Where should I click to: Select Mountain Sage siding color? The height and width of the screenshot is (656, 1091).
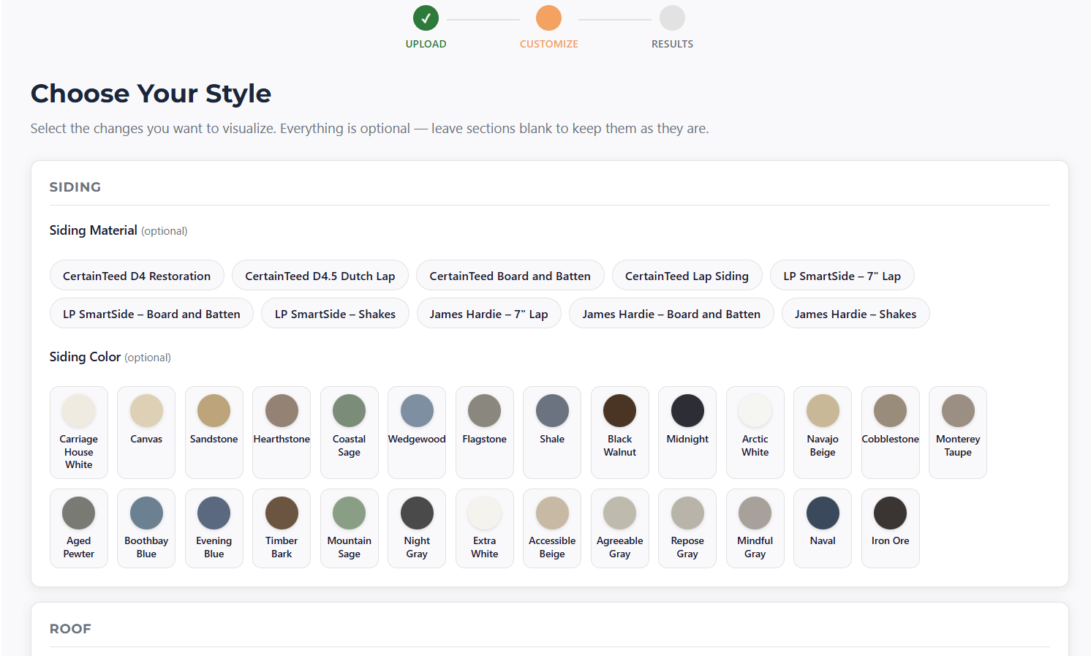(350, 528)
